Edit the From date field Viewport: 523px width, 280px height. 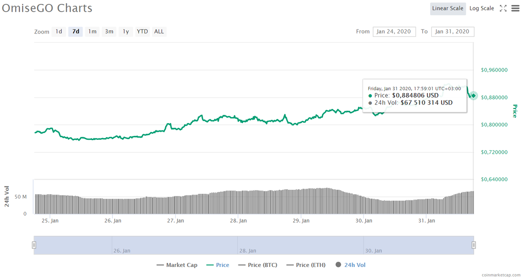coord(394,31)
